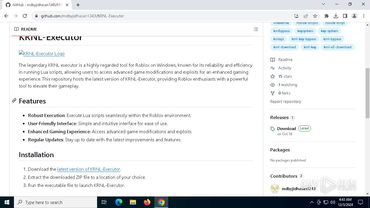370x208 pixels.
Task: Open the Extensions puzzle icon
Action: (x=327, y=16)
